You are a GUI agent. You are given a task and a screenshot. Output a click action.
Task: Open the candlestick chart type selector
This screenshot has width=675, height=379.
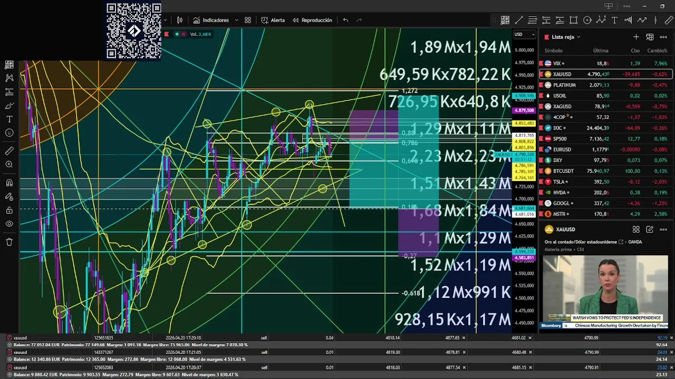point(180,20)
